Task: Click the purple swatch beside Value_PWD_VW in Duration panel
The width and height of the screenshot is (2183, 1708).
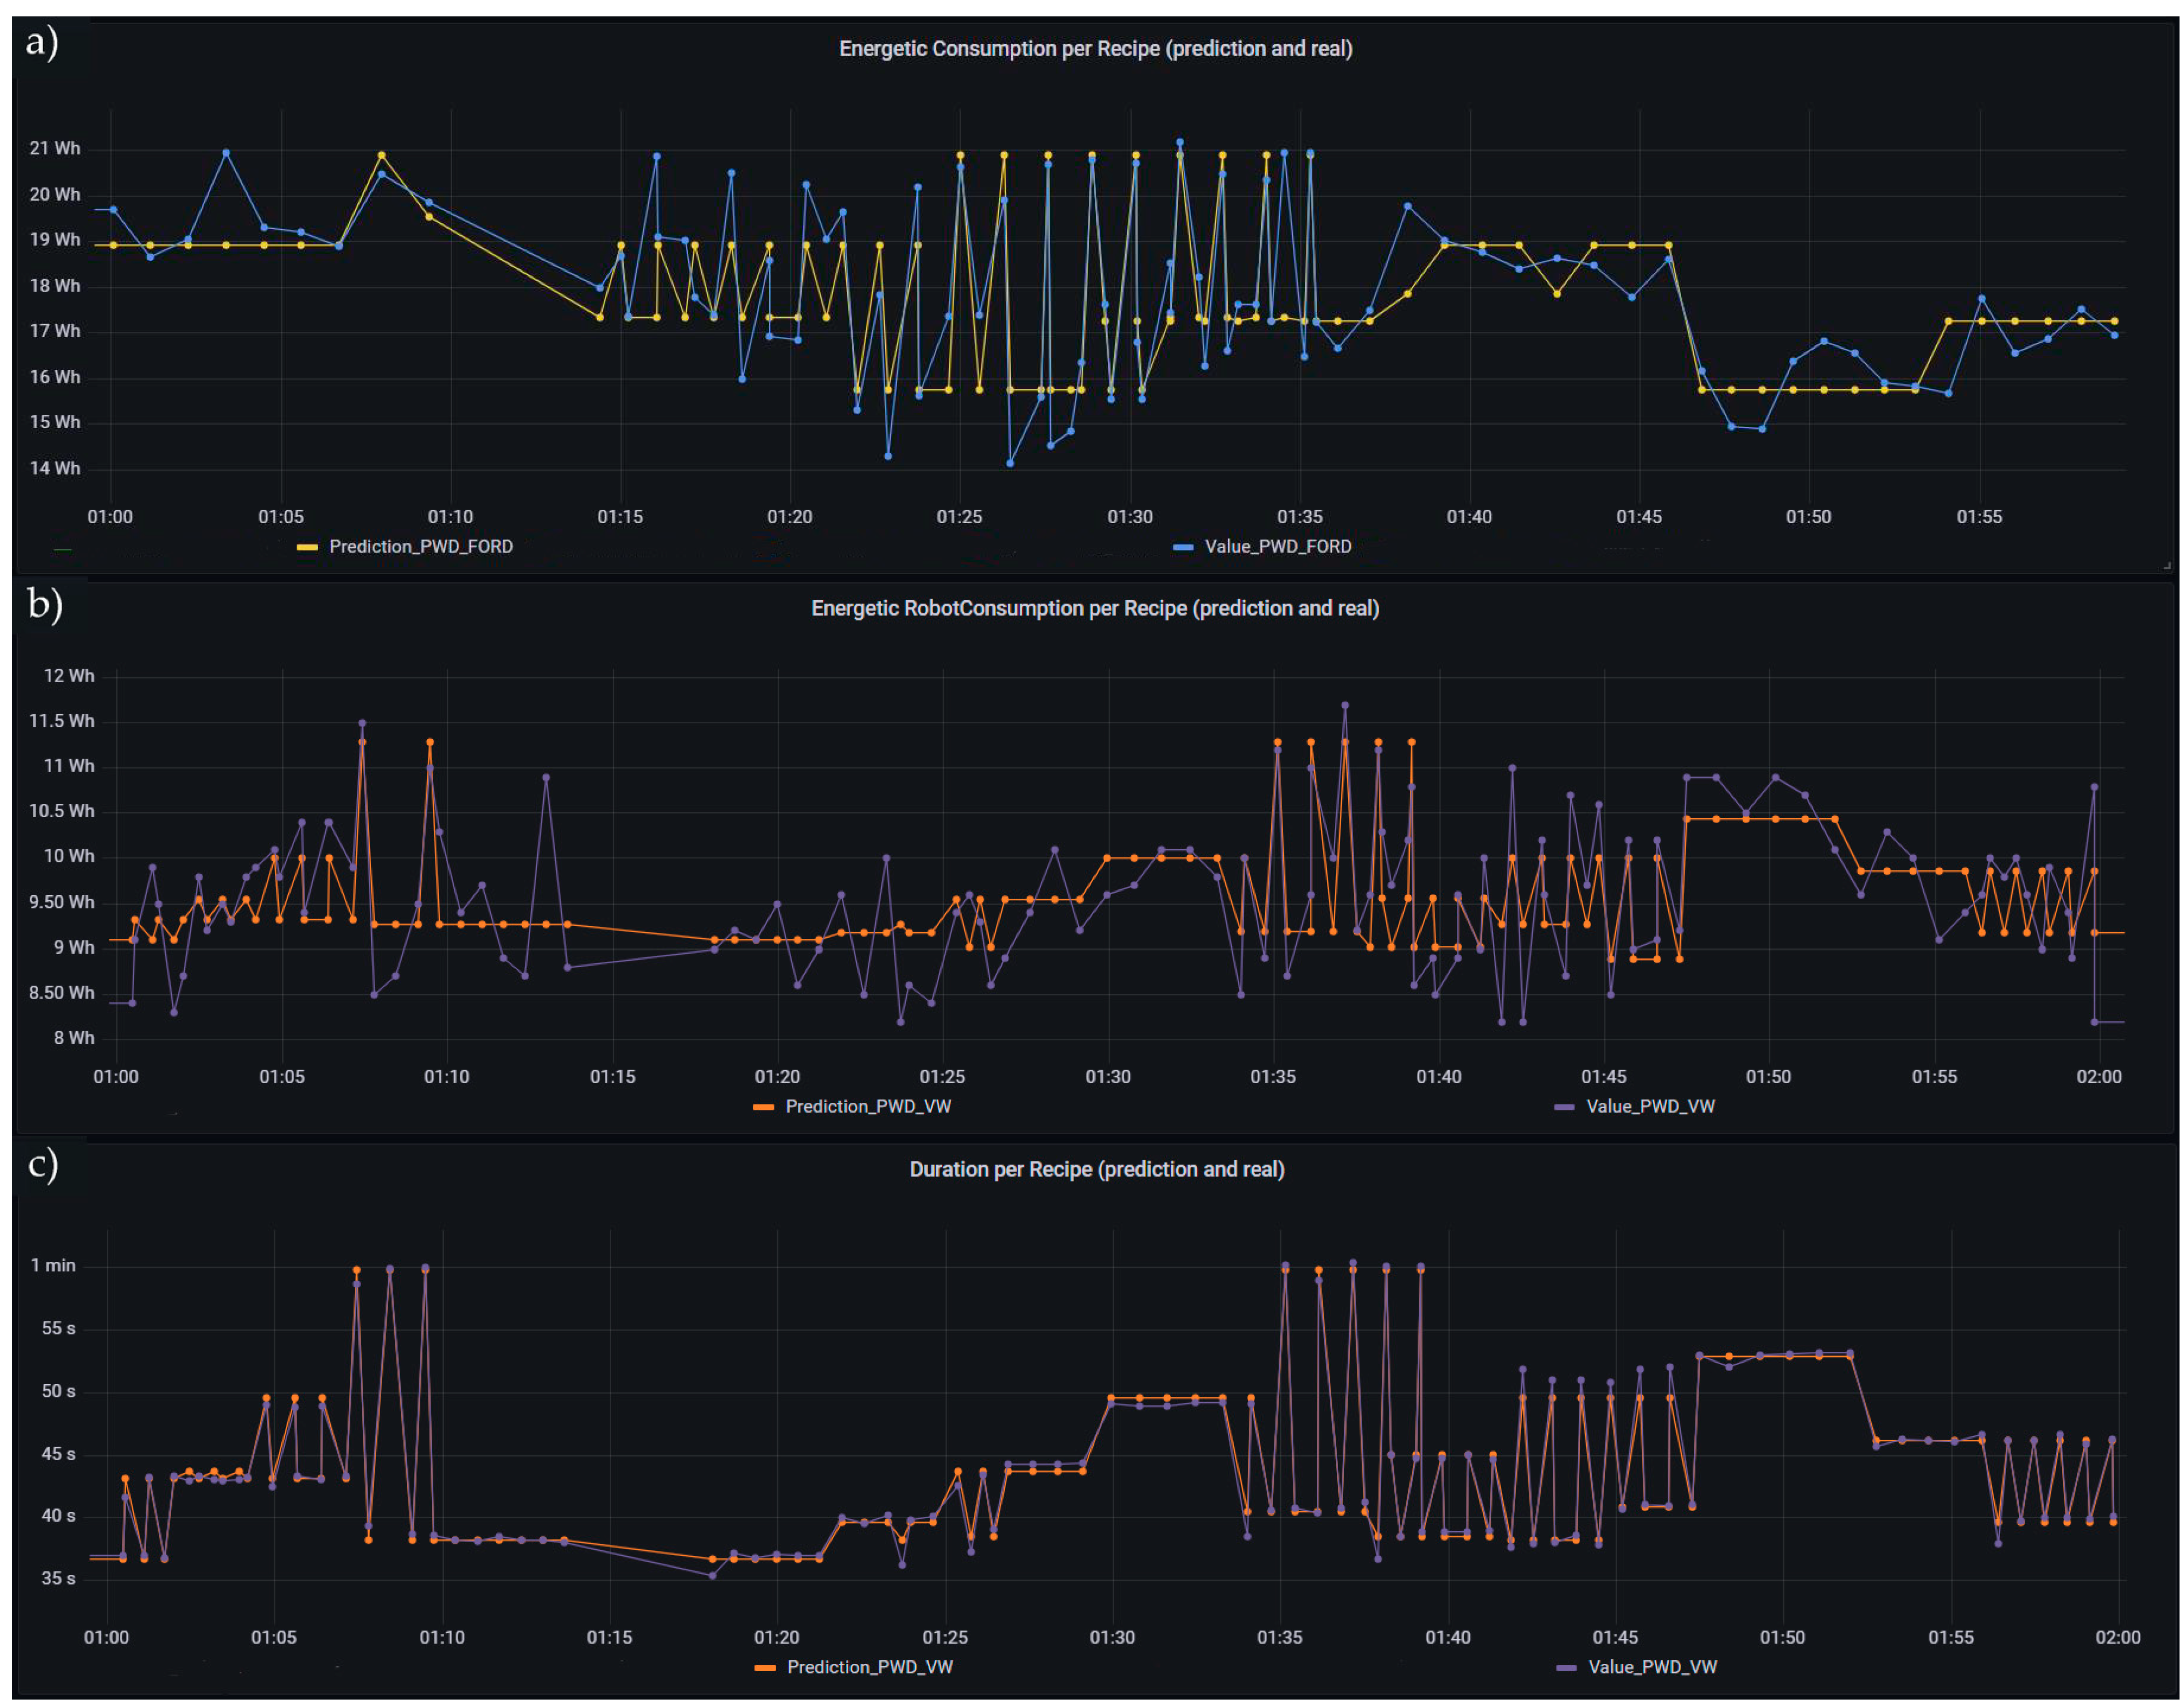Action: [x=1567, y=1668]
